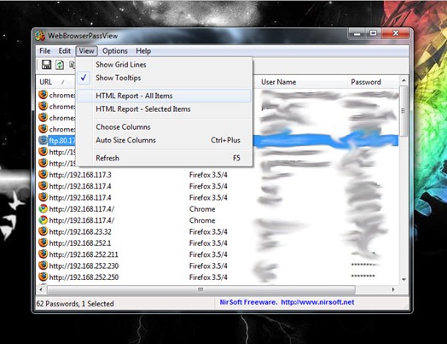Click the Chrome icon for the first 192.168.117.4/ row

[43, 209]
